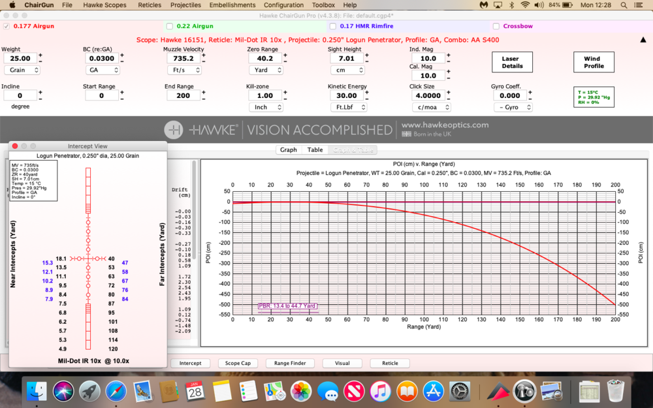This screenshot has height=408, width=653.
Task: Open the Embellishments menu
Action: coord(232,5)
